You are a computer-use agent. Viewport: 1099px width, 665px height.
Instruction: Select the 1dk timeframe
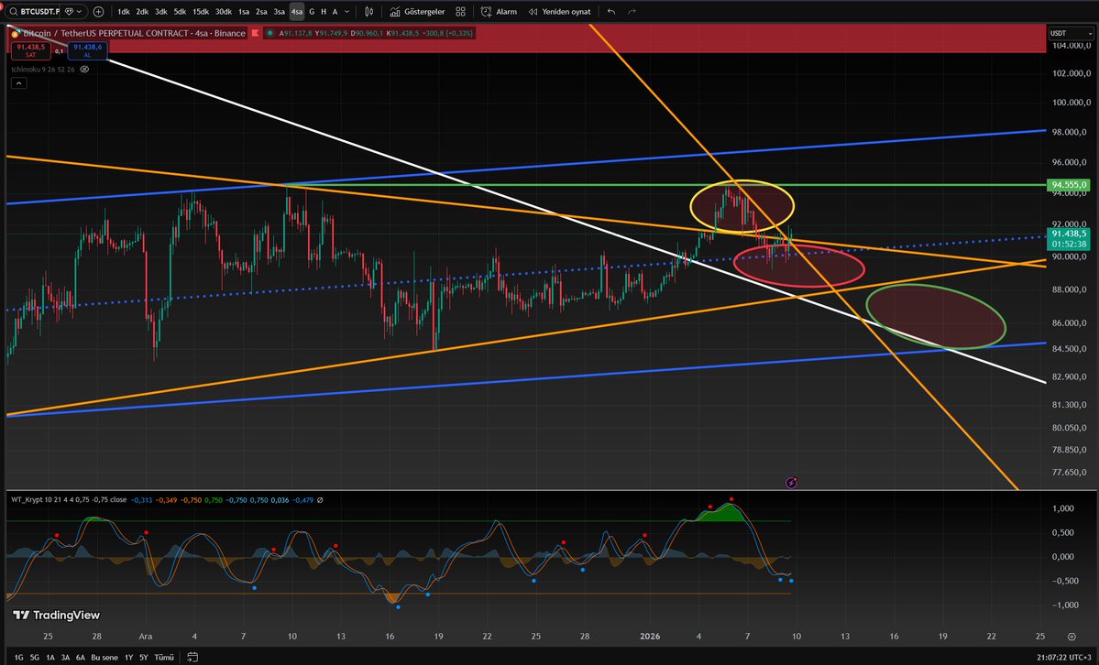click(124, 12)
